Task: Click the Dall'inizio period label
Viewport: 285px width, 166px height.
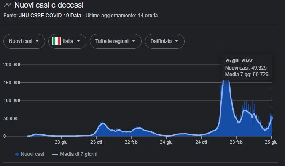Action: point(161,41)
